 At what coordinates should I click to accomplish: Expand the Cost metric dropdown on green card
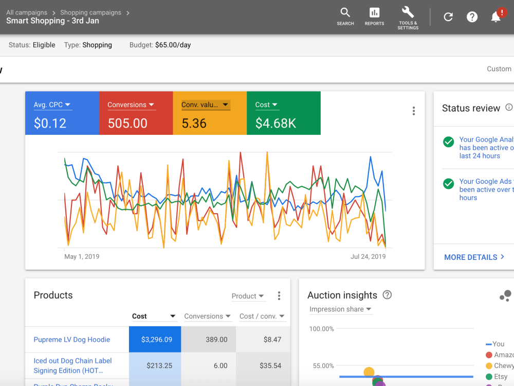coord(266,104)
